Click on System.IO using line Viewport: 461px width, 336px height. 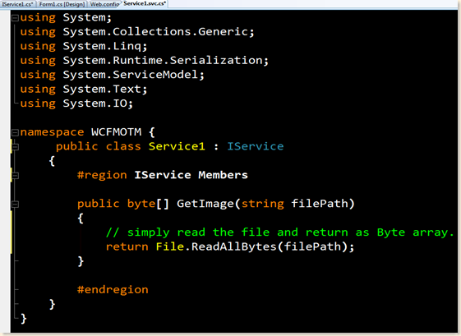click(76, 104)
